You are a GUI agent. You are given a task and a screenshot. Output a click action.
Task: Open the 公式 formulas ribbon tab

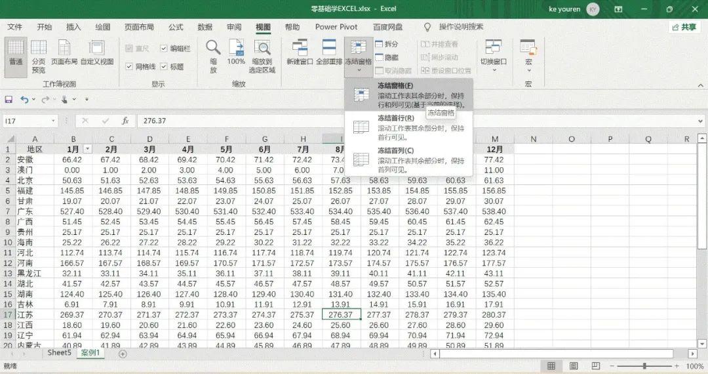pyautogui.click(x=176, y=27)
